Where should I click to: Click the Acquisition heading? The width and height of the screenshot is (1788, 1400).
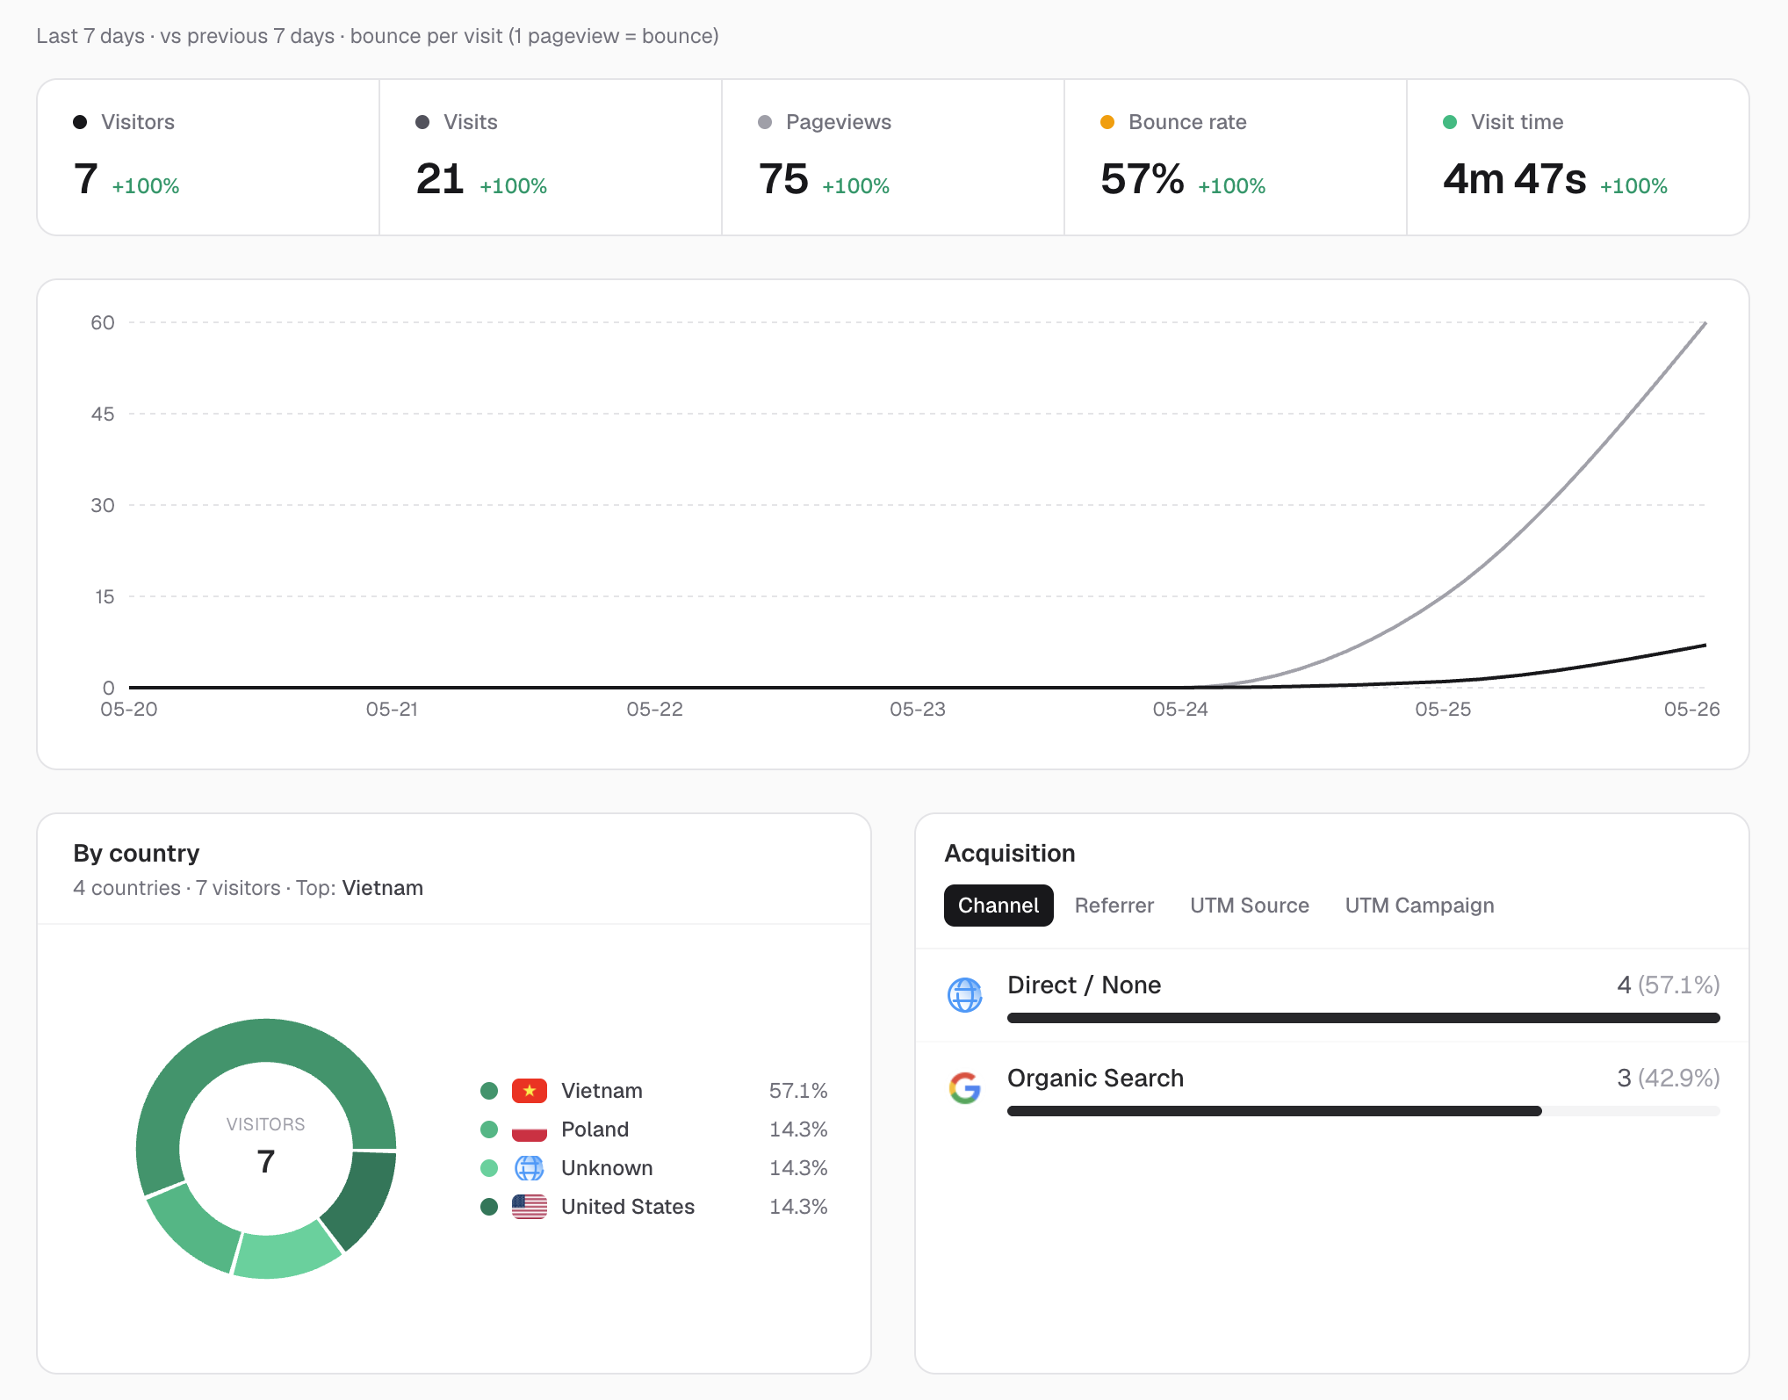coord(1009,853)
